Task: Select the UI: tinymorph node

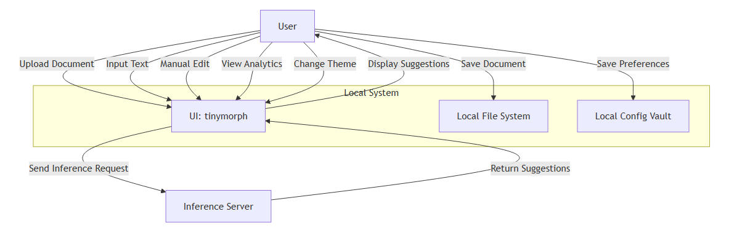Action: coord(219,116)
